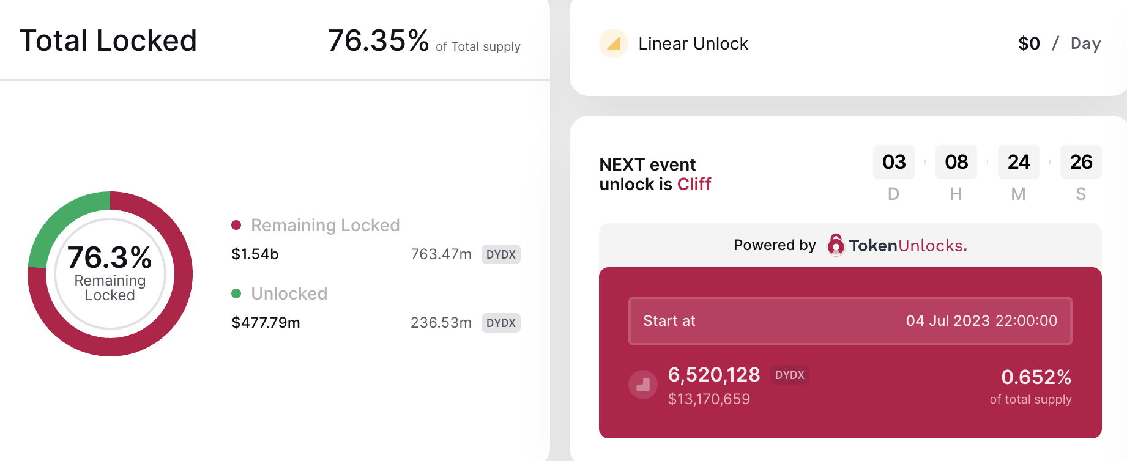Click the seconds countdown box
1127x461 pixels.
click(x=1081, y=162)
